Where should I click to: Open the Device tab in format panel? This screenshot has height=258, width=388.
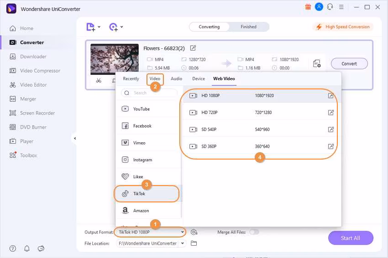coord(199,78)
